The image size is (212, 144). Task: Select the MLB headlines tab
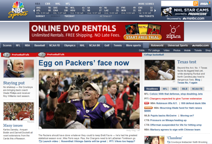(184, 89)
